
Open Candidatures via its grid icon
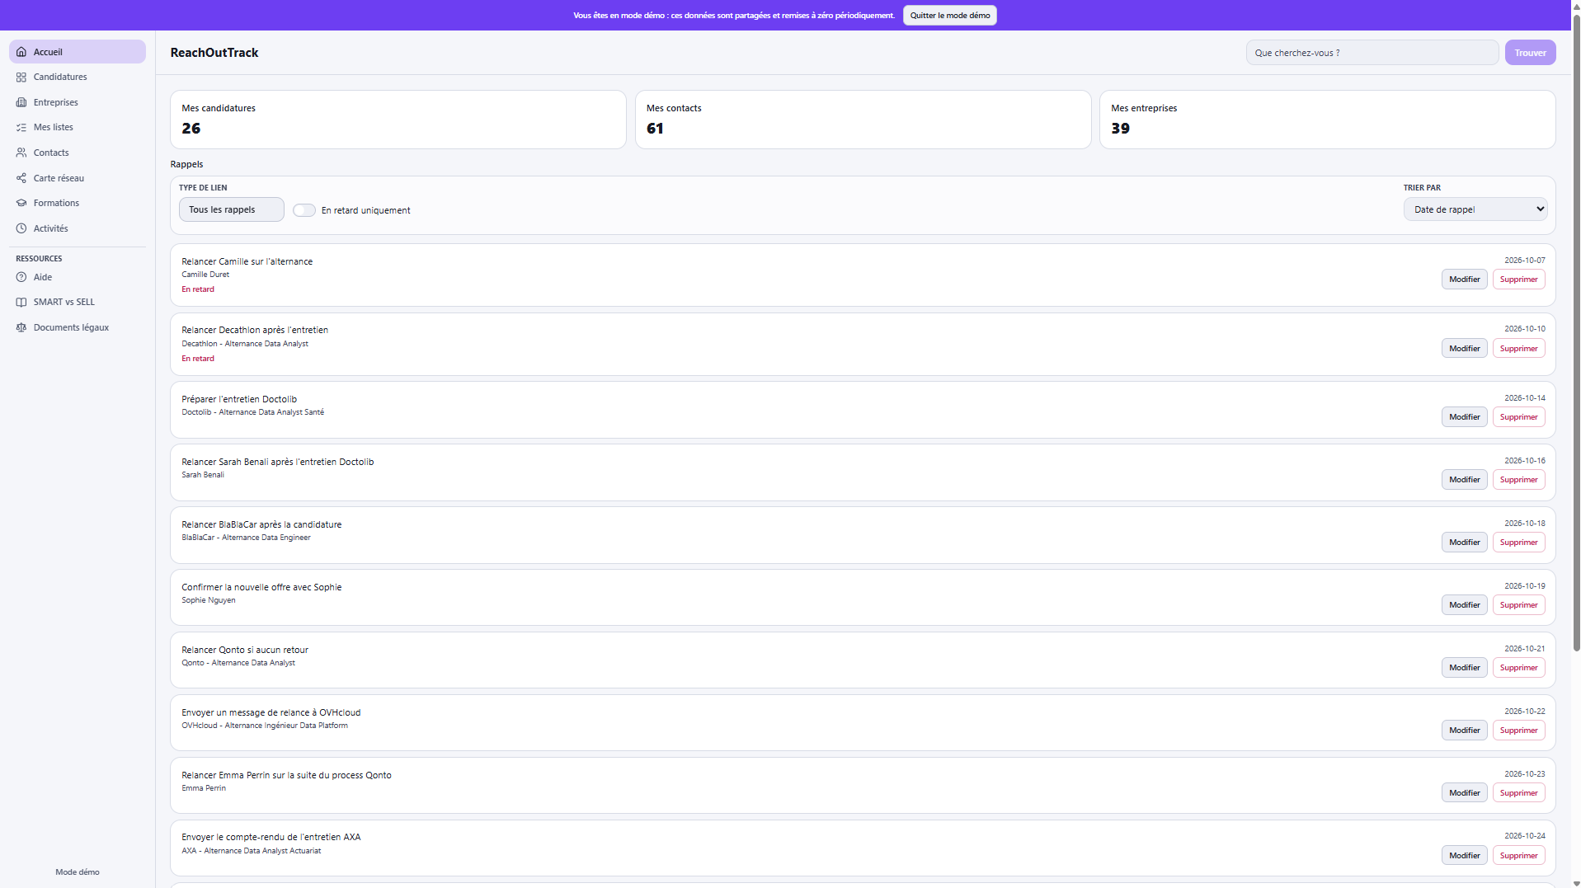point(21,77)
